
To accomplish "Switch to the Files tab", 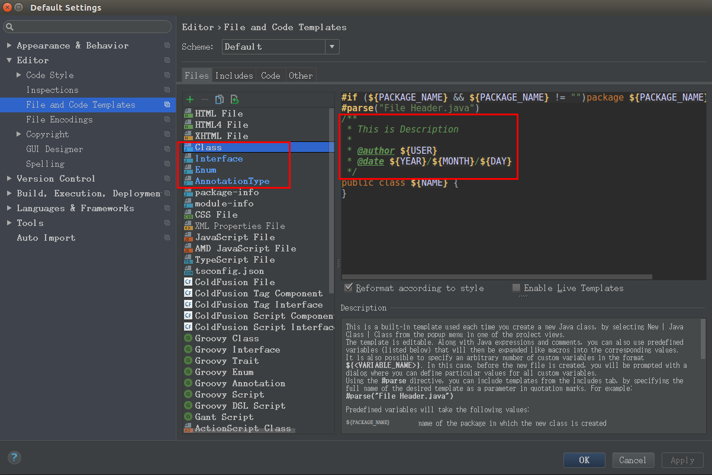I will tap(196, 75).
